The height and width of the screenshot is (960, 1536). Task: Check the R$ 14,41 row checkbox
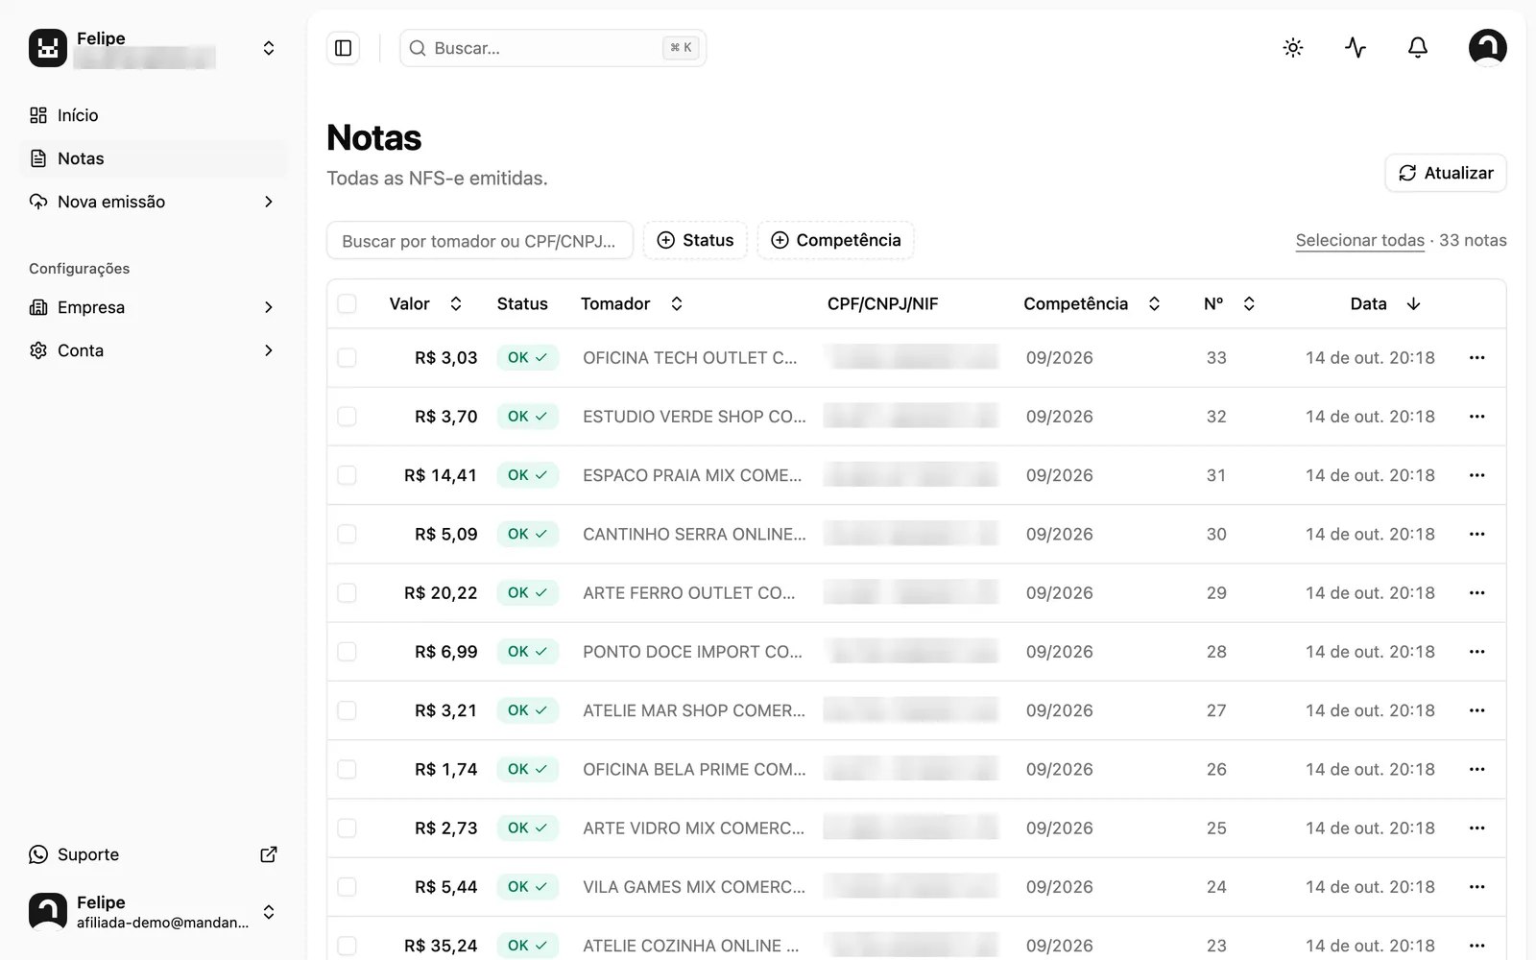348,475
